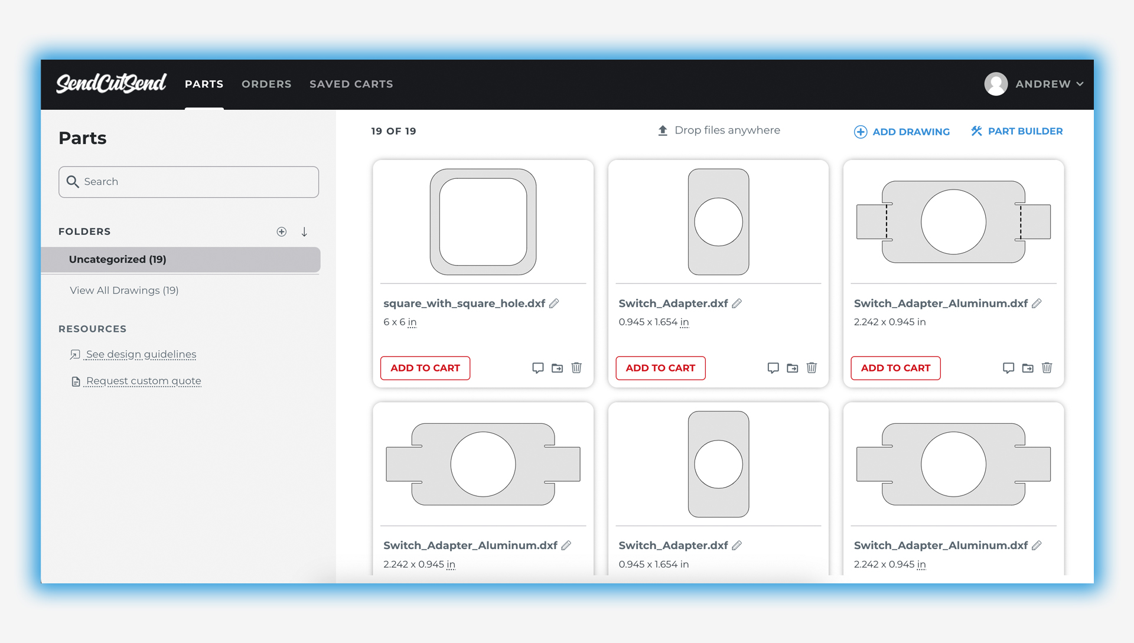Open the Part Builder tool
The height and width of the screenshot is (643, 1134).
click(x=1016, y=131)
